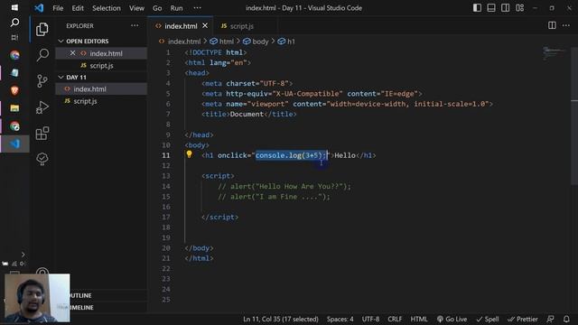Change indentation via Spaces: 4

[x=340, y=319]
